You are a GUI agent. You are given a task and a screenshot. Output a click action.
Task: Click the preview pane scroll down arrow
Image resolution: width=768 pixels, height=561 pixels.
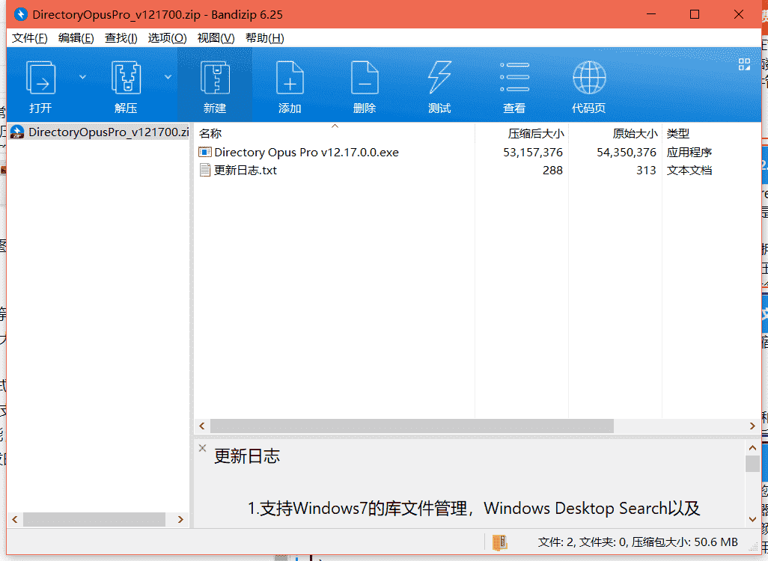coord(753,519)
